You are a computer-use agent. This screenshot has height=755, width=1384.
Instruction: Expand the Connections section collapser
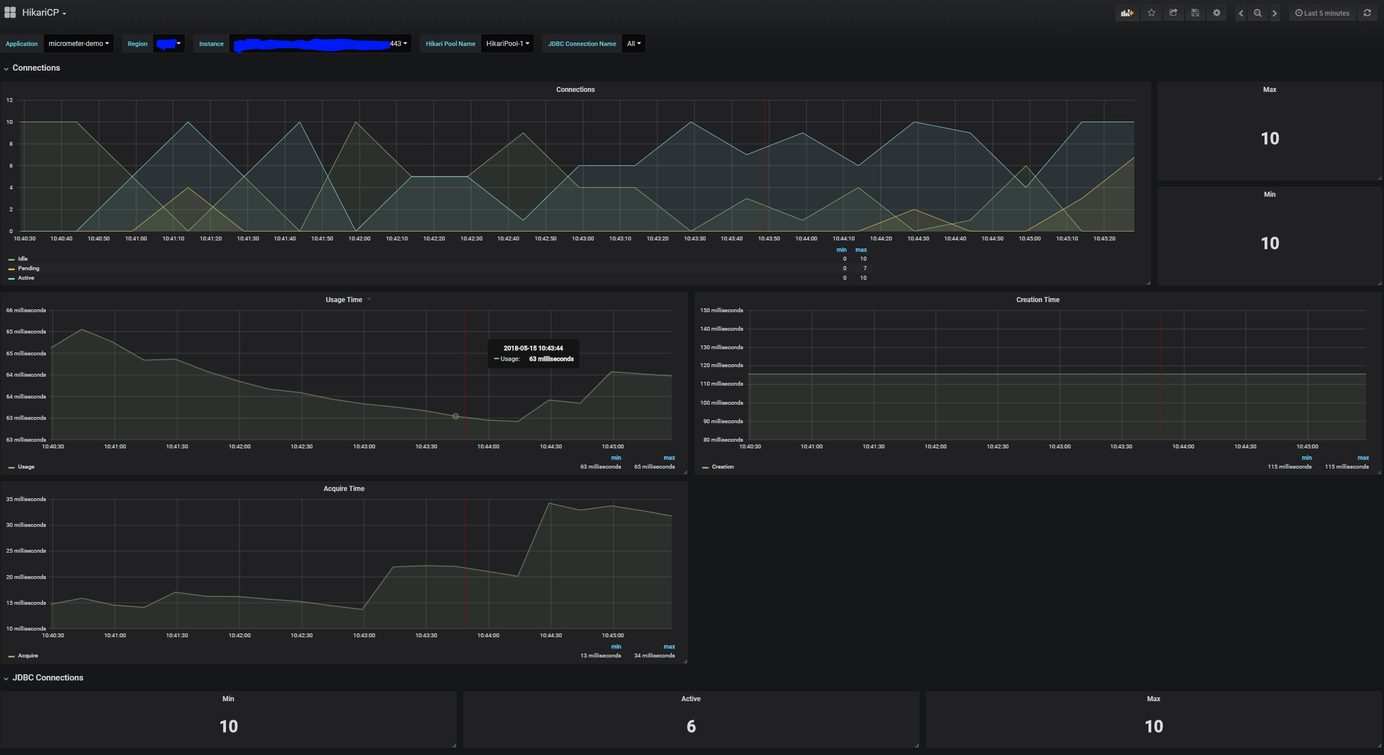tap(7, 67)
